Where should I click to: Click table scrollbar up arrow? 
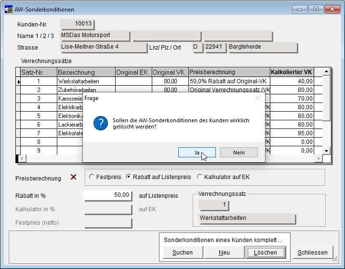pyautogui.click(x=326, y=71)
